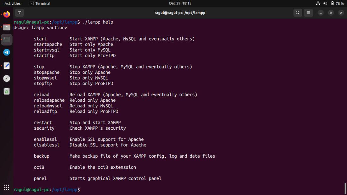Launch Firefox from the dock

7,14
